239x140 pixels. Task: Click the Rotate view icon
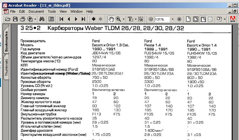[x=219, y=19]
